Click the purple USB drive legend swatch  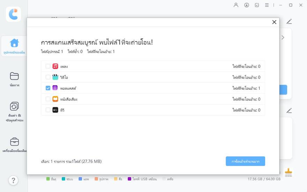(129, 179)
